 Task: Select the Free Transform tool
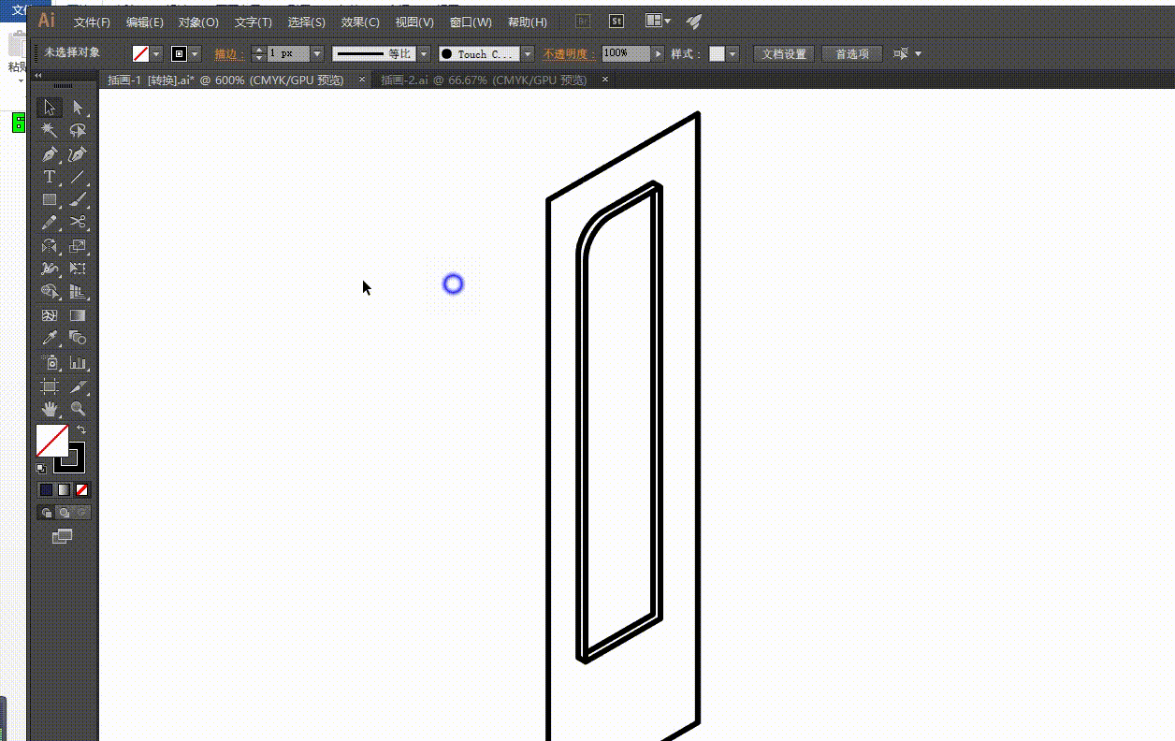pos(78,269)
